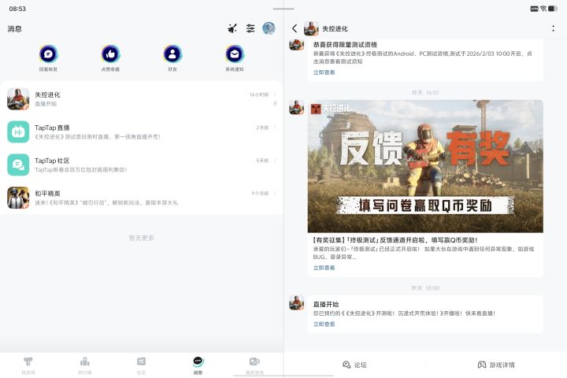Click the sender avatar beside 恭喜获得限量测试资格 message

pos(297,44)
